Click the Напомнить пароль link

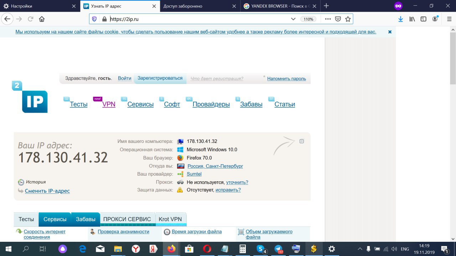(x=286, y=79)
